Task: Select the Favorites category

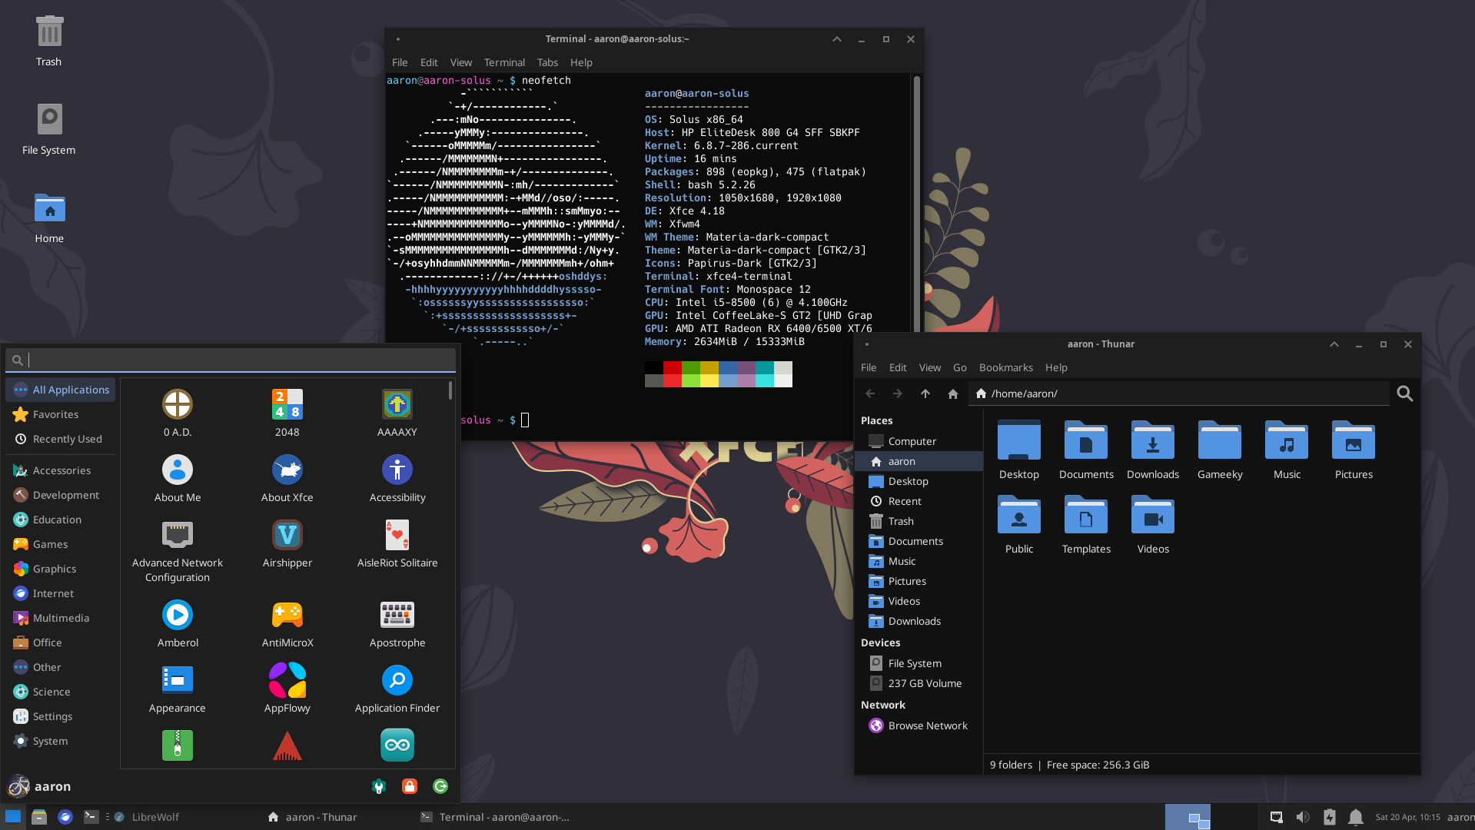Action: [60, 414]
